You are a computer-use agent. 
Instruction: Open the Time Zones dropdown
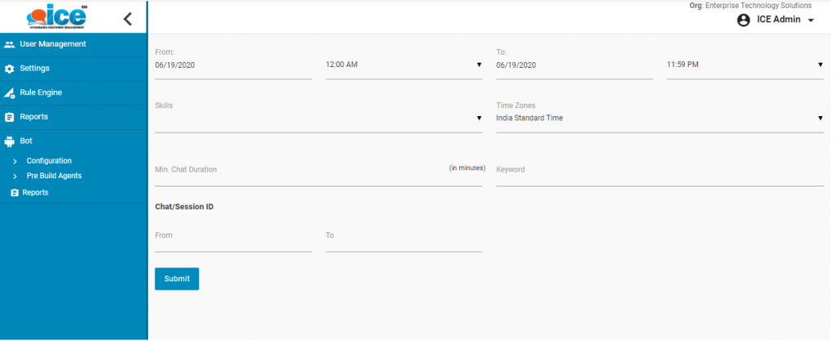659,119
